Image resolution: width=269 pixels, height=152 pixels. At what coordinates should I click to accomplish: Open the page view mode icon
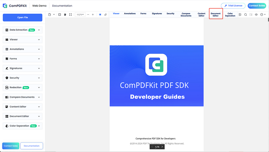[x=50, y=15]
